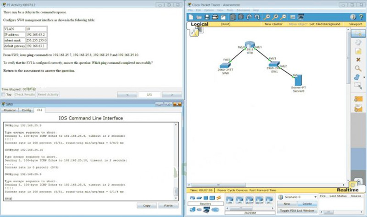Expand the Draw Polygon tool dropdown arrow
The image size is (367, 217).
[364, 77]
